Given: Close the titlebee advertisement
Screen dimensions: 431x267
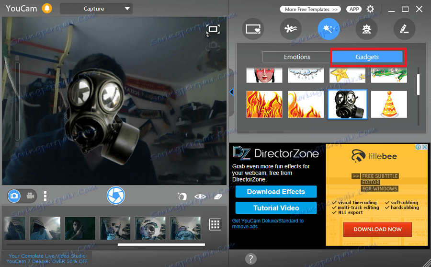Looking at the screenshot, I should coord(425,147).
